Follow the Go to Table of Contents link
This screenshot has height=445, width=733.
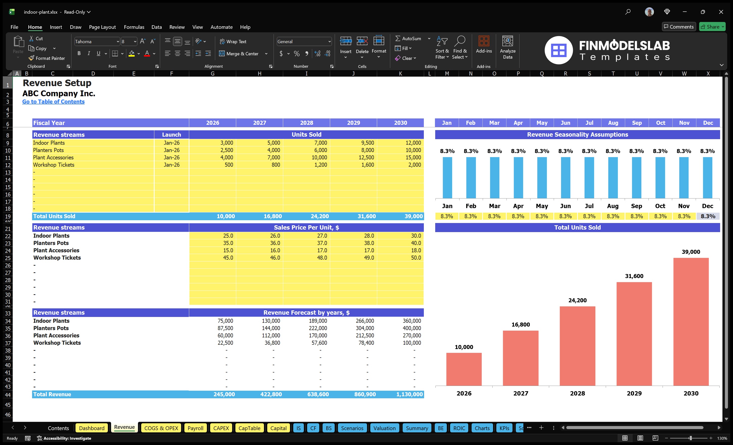(54, 102)
